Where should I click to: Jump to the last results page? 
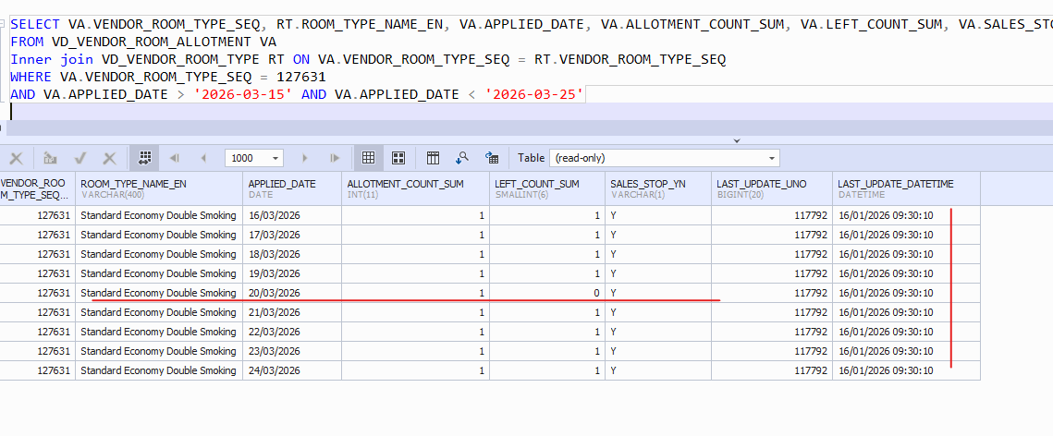335,158
